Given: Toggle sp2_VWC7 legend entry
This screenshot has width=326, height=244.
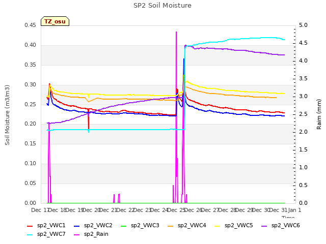Looking at the screenshot, I should (x=46, y=234).
